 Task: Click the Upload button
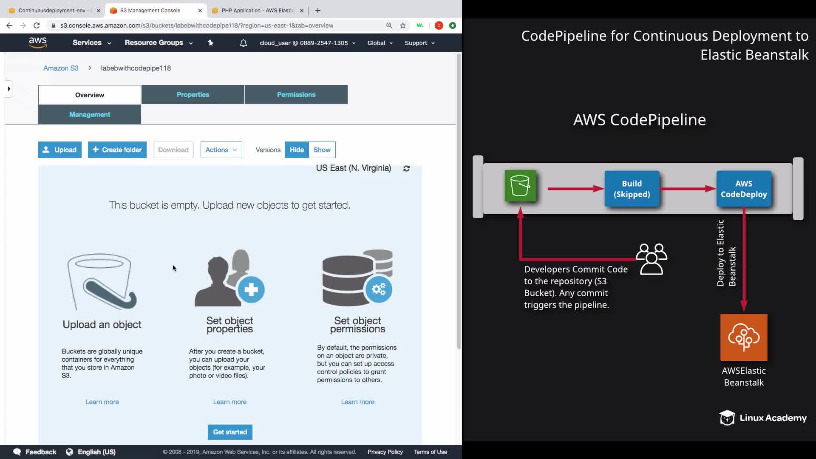(59, 150)
